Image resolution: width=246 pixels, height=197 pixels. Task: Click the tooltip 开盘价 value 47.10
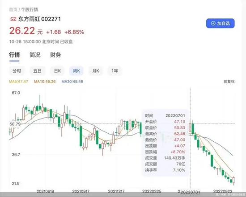click(x=180, y=122)
